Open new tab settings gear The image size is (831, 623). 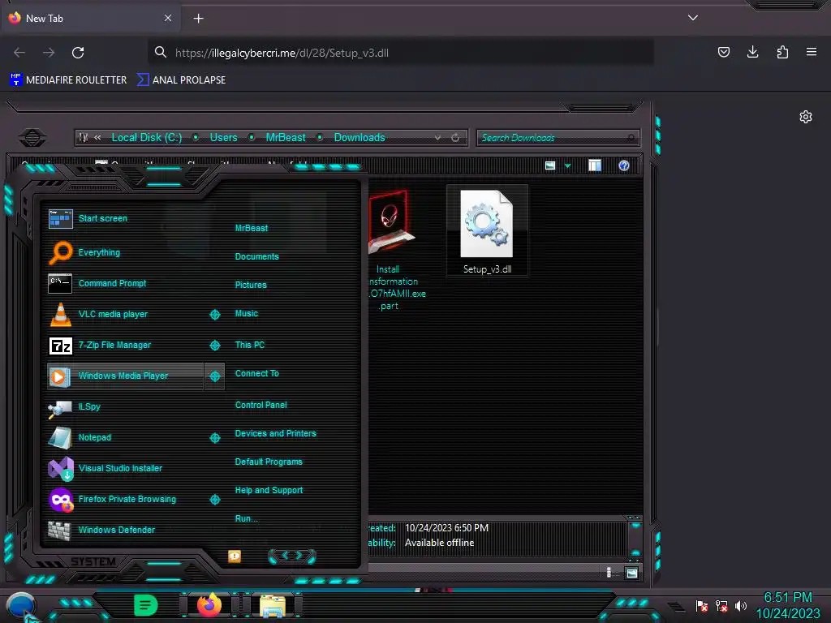tap(806, 117)
